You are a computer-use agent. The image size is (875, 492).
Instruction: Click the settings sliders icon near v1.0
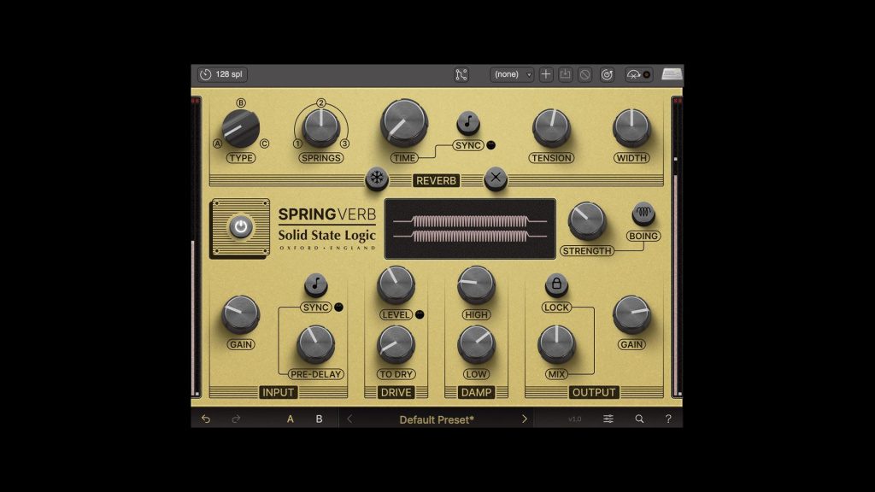pos(609,419)
